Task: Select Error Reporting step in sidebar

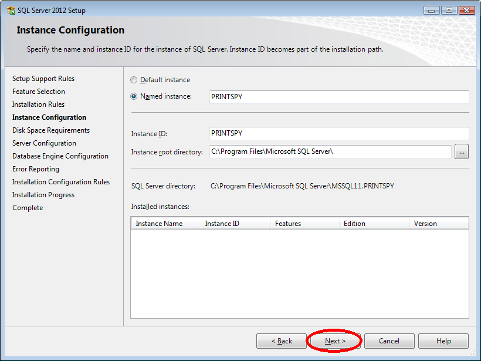Action: coord(36,169)
